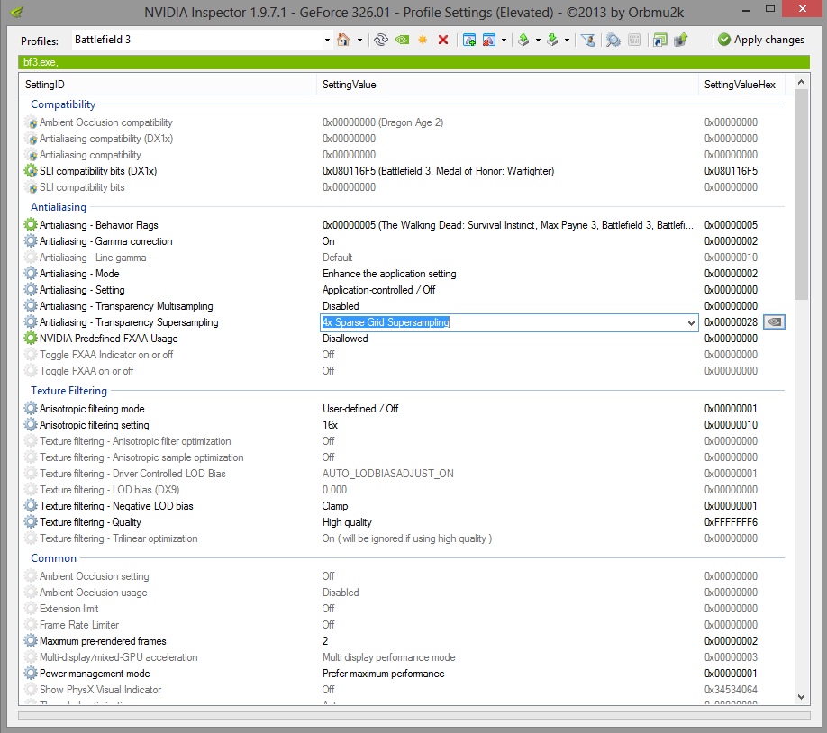Click the scroll down arrow of settings list

[801, 697]
